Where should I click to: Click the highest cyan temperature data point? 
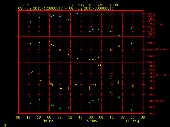click(x=78, y=14)
